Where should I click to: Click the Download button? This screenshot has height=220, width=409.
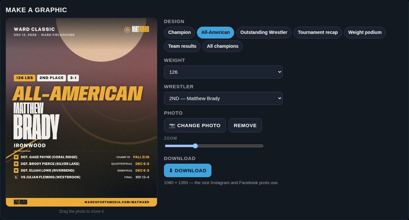pyautogui.click(x=188, y=171)
